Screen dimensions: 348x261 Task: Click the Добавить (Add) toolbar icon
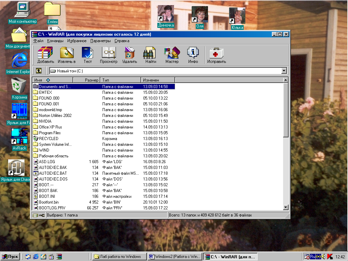(x=46, y=55)
